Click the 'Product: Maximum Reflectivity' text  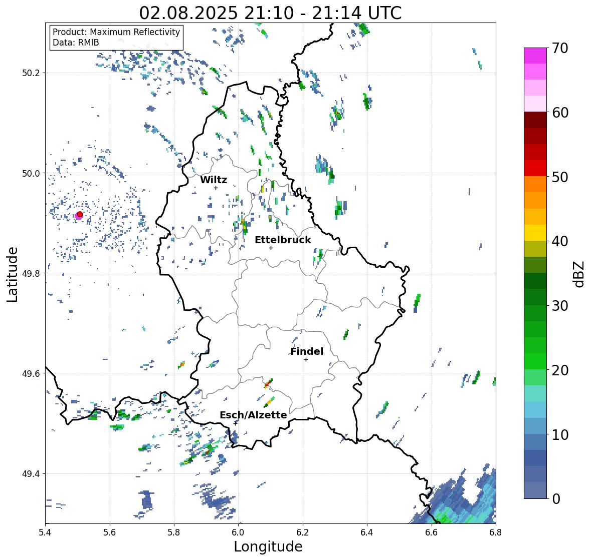(116, 32)
